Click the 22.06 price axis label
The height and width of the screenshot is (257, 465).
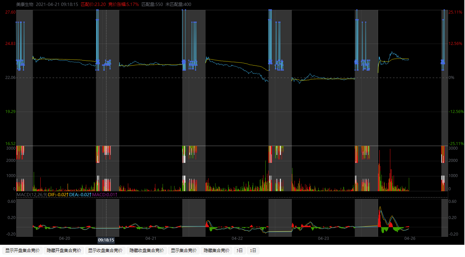(x=10, y=78)
